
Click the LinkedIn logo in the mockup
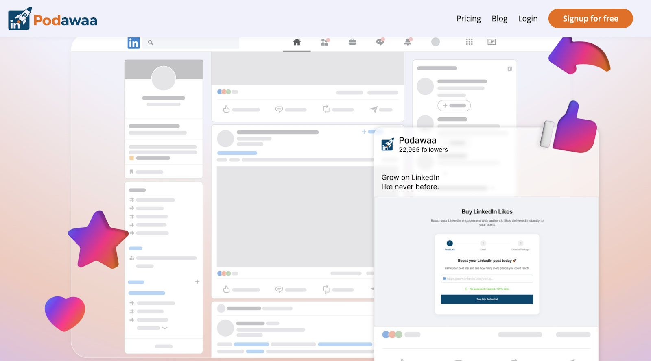point(133,43)
